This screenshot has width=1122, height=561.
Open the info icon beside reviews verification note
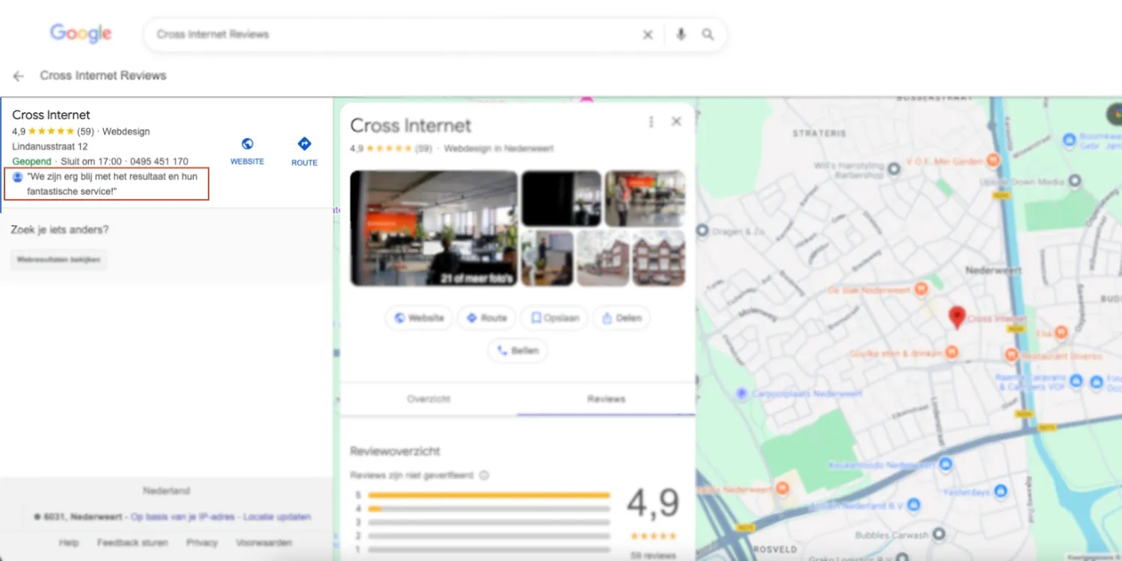pyautogui.click(x=484, y=475)
